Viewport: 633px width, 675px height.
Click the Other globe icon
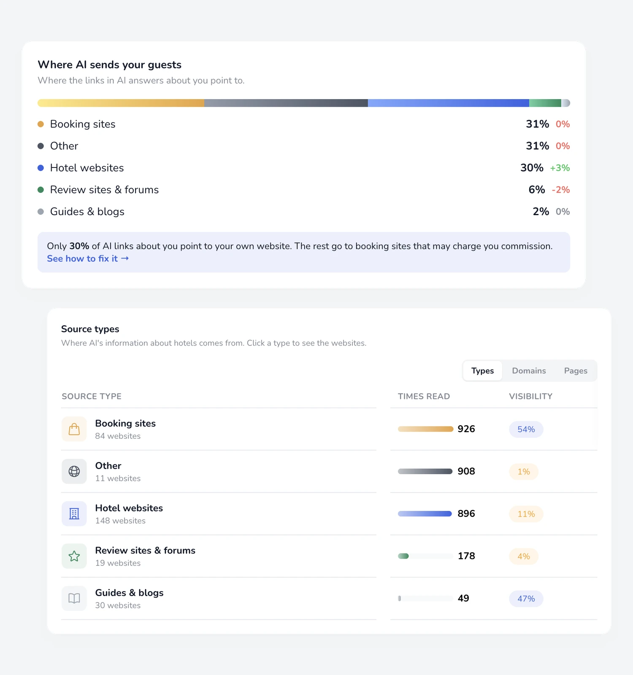[74, 471]
